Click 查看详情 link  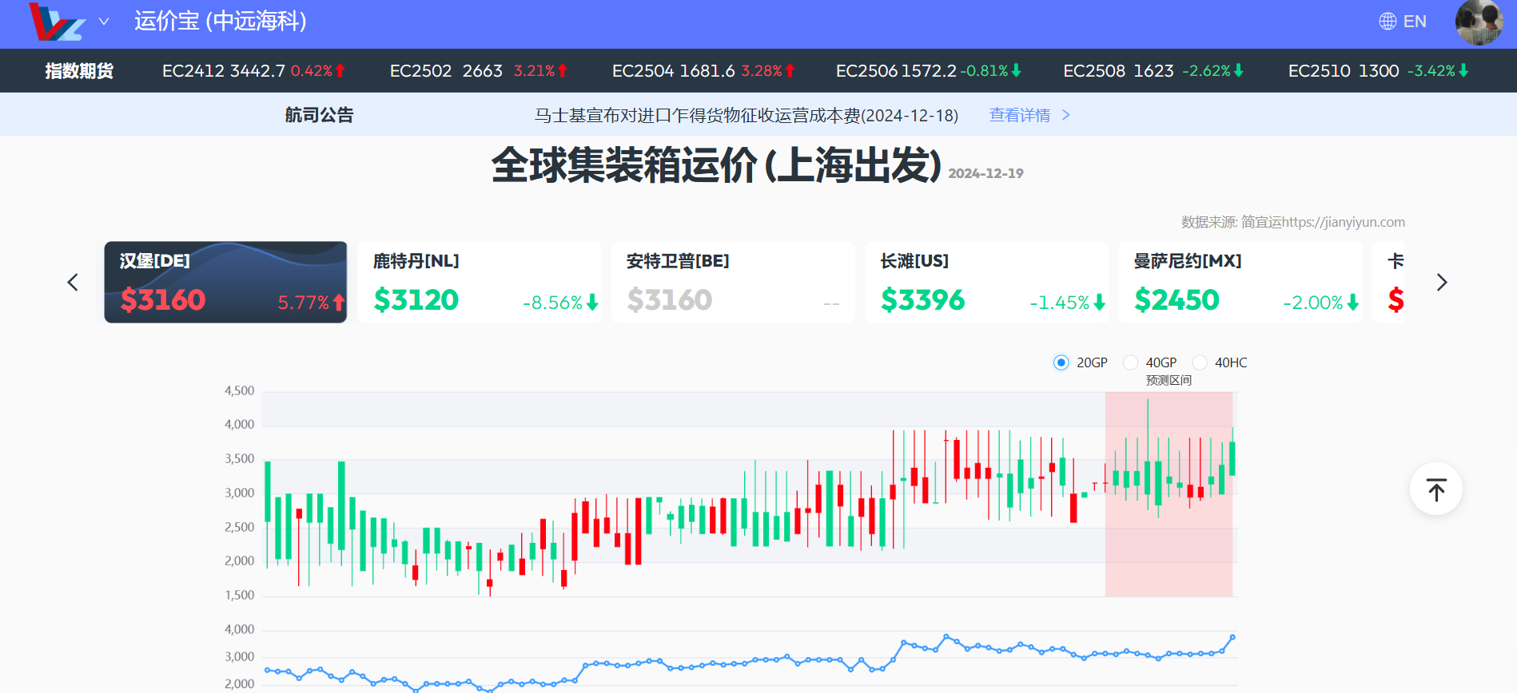pos(1020,115)
